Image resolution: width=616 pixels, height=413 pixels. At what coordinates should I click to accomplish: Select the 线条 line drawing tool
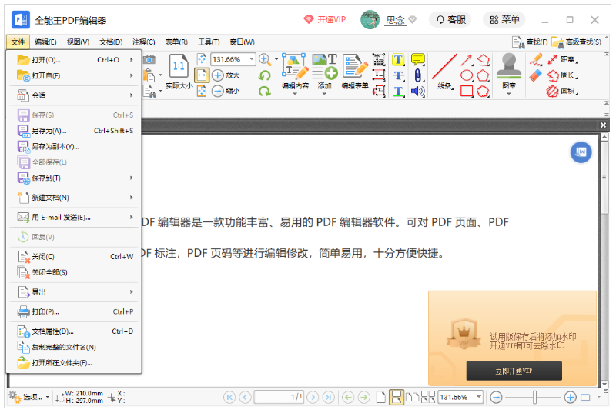pyautogui.click(x=445, y=69)
